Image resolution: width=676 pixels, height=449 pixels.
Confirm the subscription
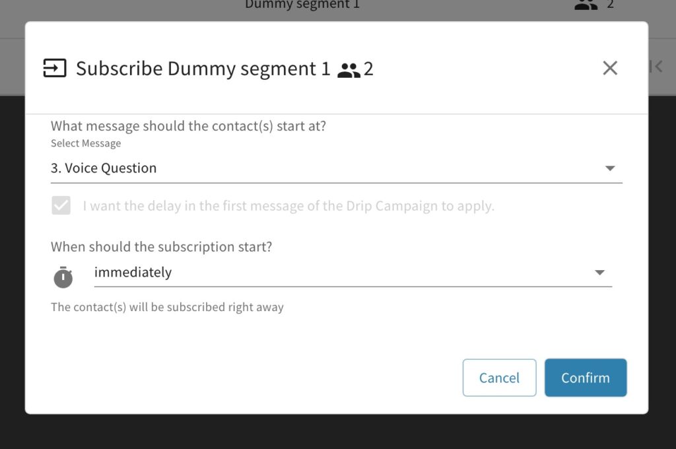click(x=585, y=378)
